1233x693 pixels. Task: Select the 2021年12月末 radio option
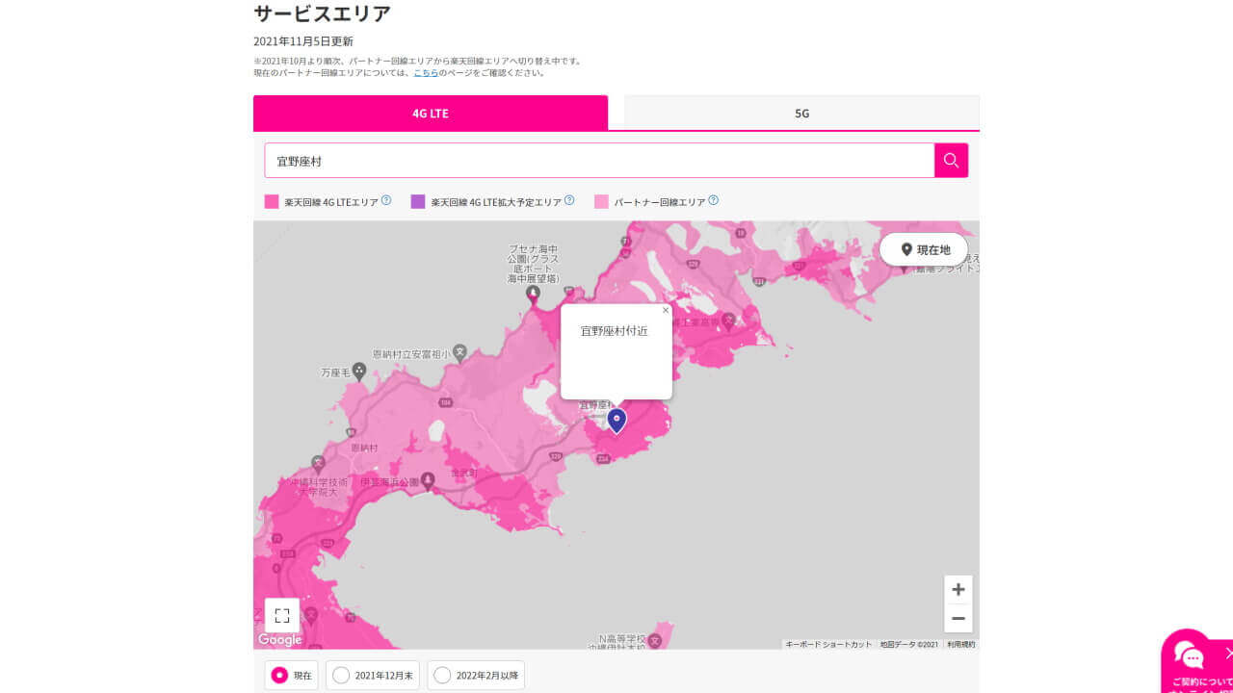[341, 675]
